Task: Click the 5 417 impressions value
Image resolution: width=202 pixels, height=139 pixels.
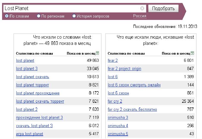Action: (x=94, y=134)
